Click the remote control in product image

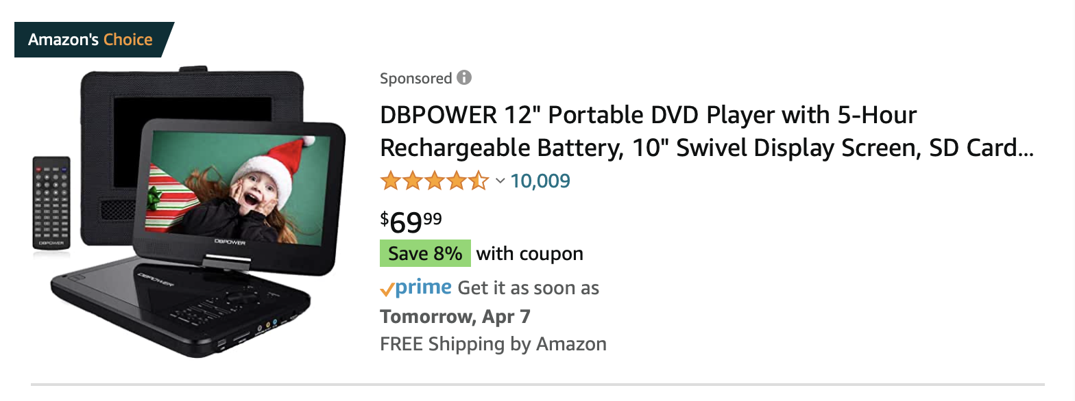click(x=51, y=203)
